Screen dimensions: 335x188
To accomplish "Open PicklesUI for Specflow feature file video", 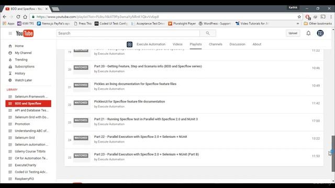I will [129, 102].
